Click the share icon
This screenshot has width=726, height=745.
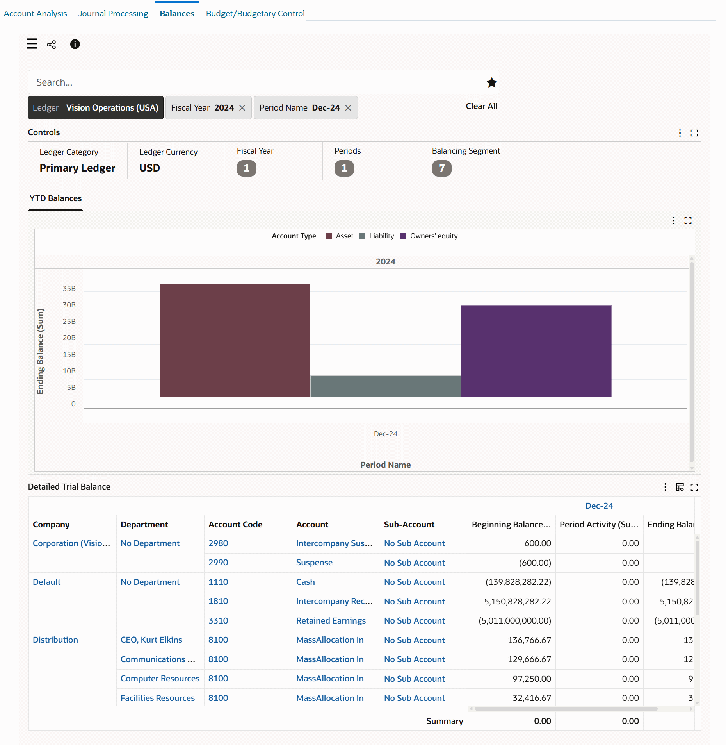coord(52,45)
